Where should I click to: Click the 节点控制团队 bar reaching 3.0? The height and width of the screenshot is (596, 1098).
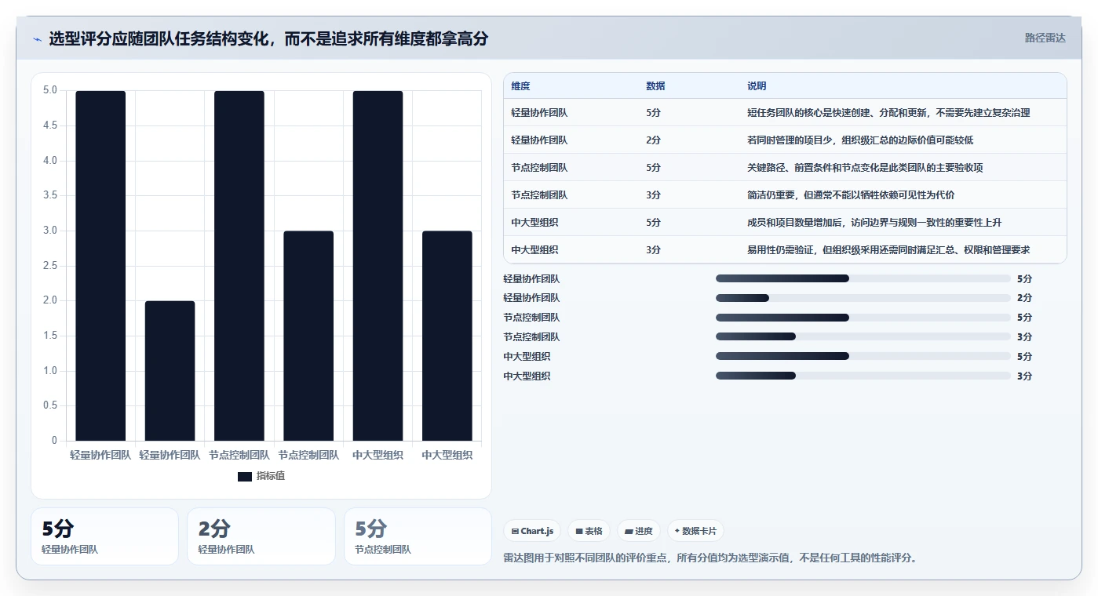pos(308,336)
